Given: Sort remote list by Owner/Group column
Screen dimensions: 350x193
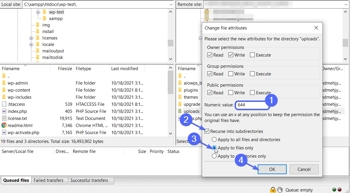Looking at the screenshot, I should click(333, 68).
